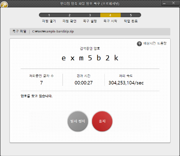180x156 pixels.
Task: Select step 1 파일 열기
Action: pos(49,21)
